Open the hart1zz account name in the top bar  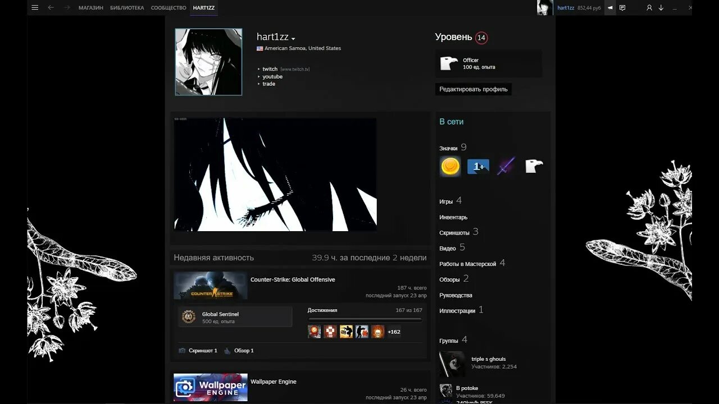(x=566, y=8)
